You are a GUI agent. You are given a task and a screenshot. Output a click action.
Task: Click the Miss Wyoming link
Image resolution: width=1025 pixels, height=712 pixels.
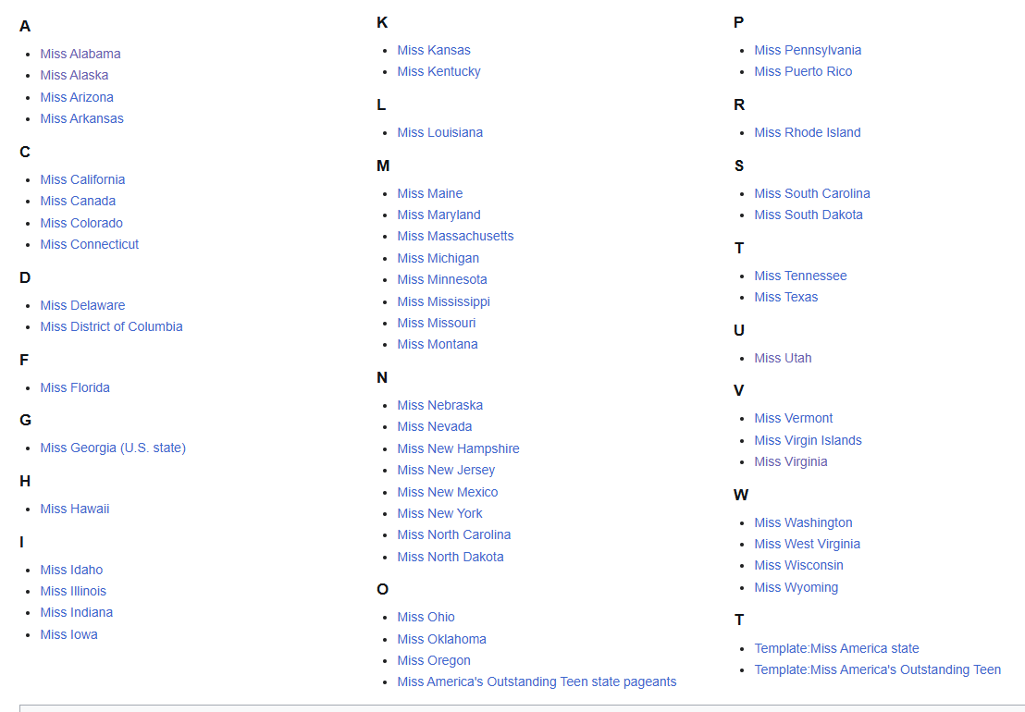click(x=796, y=587)
